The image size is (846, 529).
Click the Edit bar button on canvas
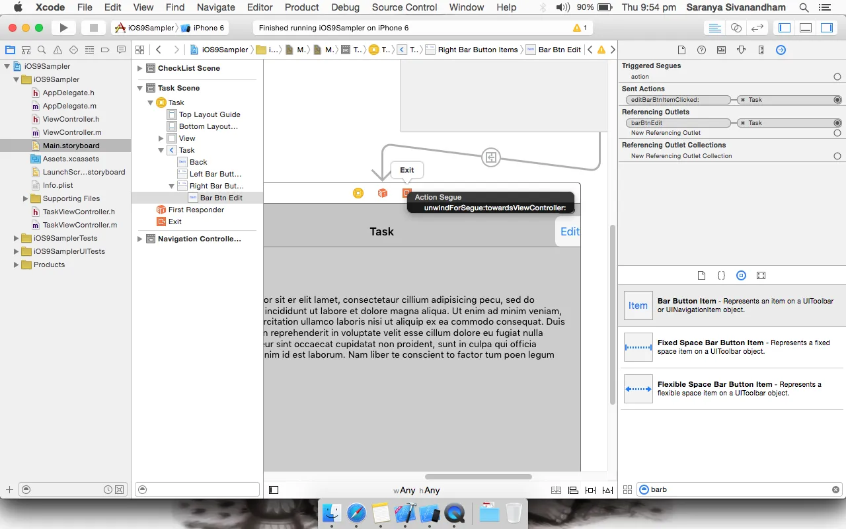pos(569,231)
